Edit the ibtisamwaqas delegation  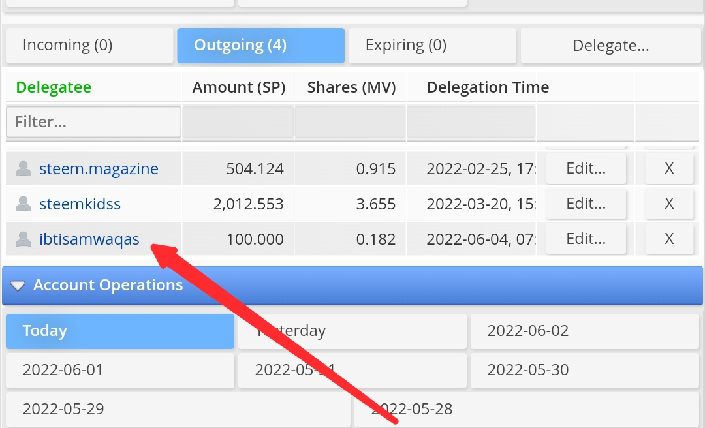[x=586, y=239]
